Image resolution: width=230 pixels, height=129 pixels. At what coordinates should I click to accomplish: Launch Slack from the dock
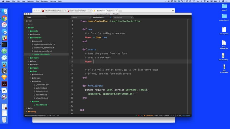[x=4, y=38]
